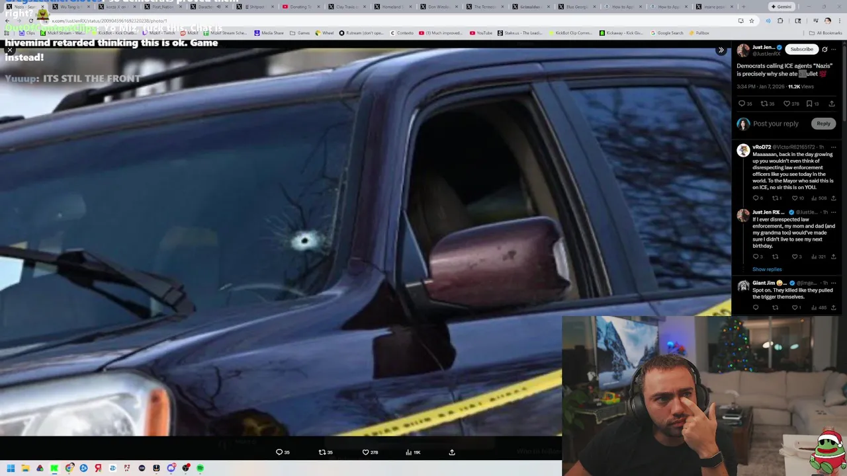Open vRoD72's profile avatar
Viewport: 847px width, 476px height.
pos(743,150)
